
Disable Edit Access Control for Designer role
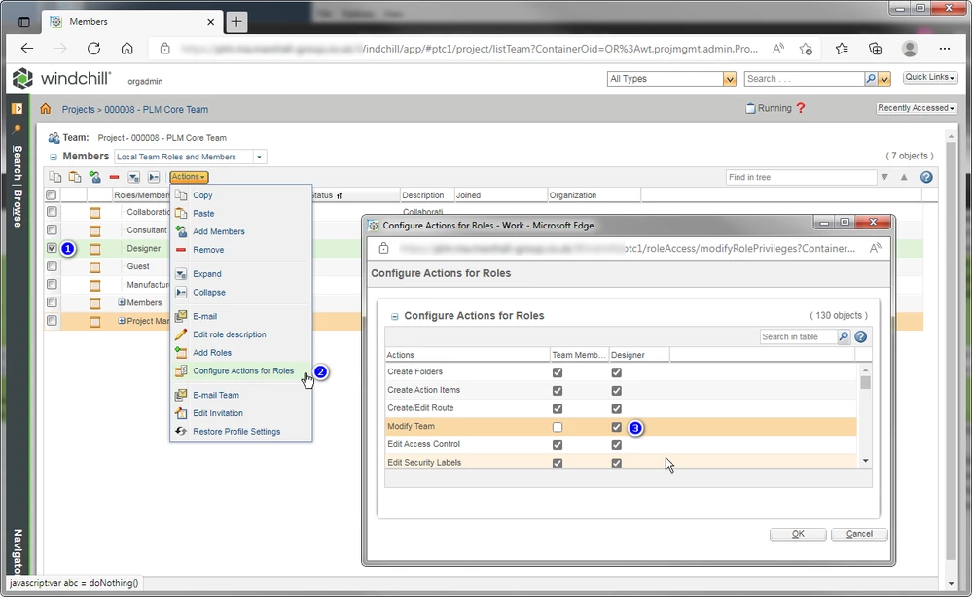(616, 444)
